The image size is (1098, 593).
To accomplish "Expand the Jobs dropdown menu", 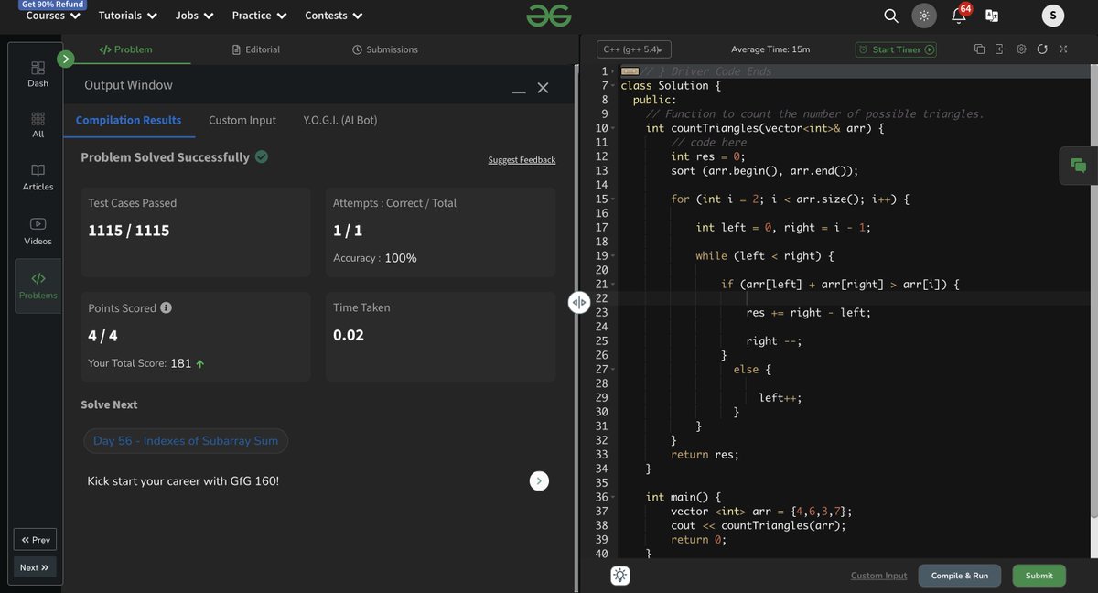I will tap(195, 16).
